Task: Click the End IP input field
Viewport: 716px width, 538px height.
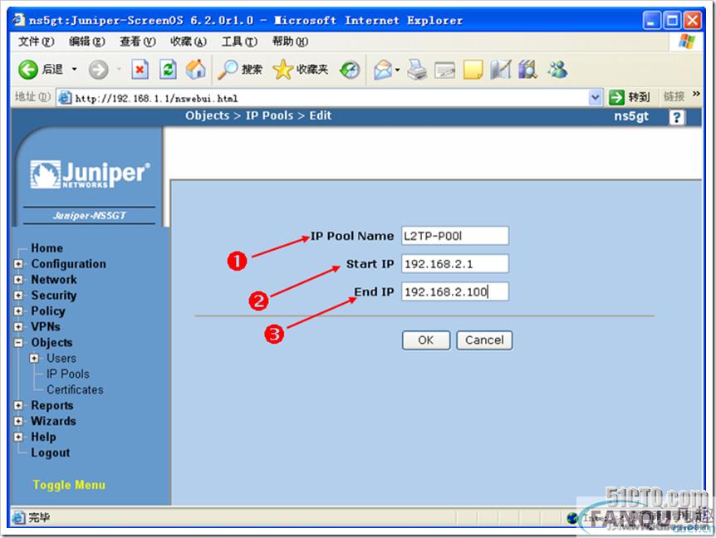Action: pos(455,291)
